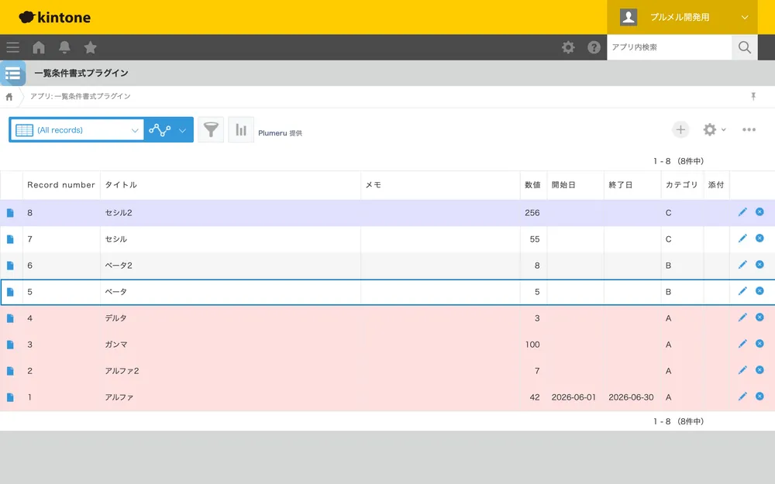
Task: Delete record 1 via the X icon
Action: [x=759, y=396]
